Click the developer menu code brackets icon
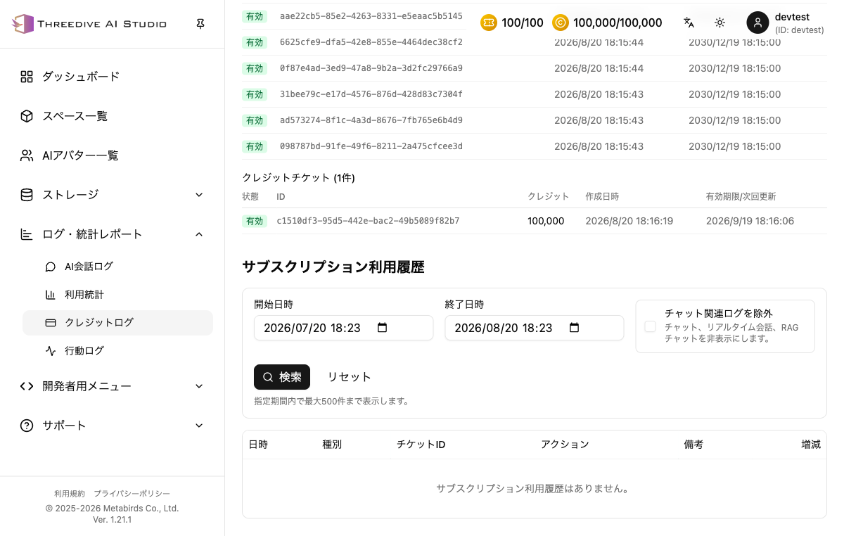 pos(27,386)
